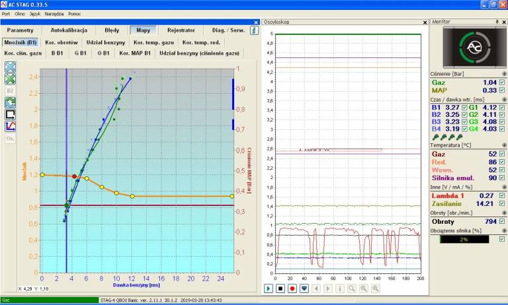Collapse the Obroty [obr./min.] section
The image size is (508, 305).
tap(504, 213)
